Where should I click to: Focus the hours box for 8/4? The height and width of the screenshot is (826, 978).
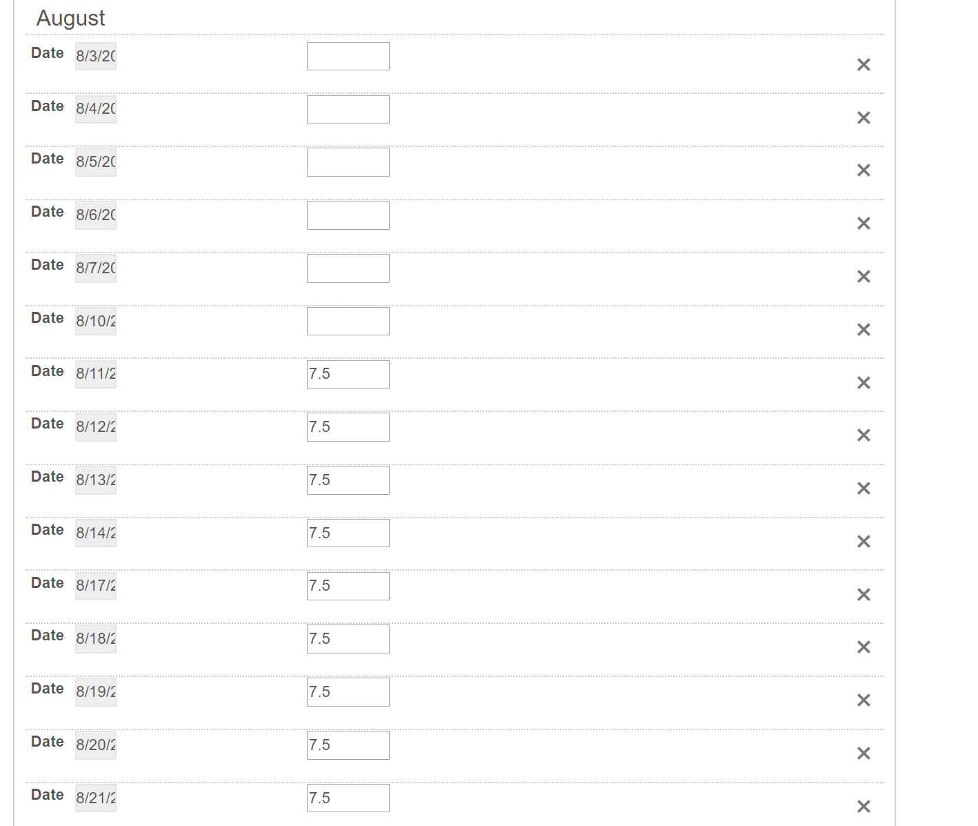(348, 109)
